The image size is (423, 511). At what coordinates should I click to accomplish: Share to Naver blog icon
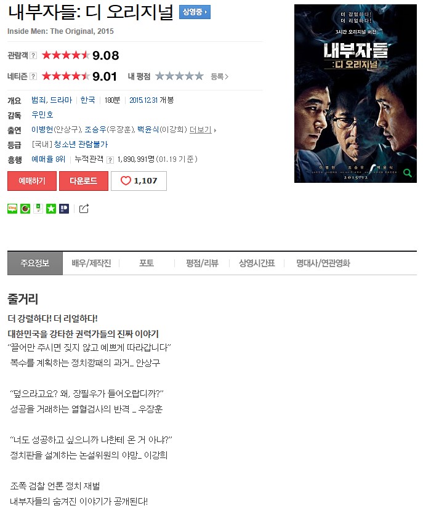click(x=12, y=209)
